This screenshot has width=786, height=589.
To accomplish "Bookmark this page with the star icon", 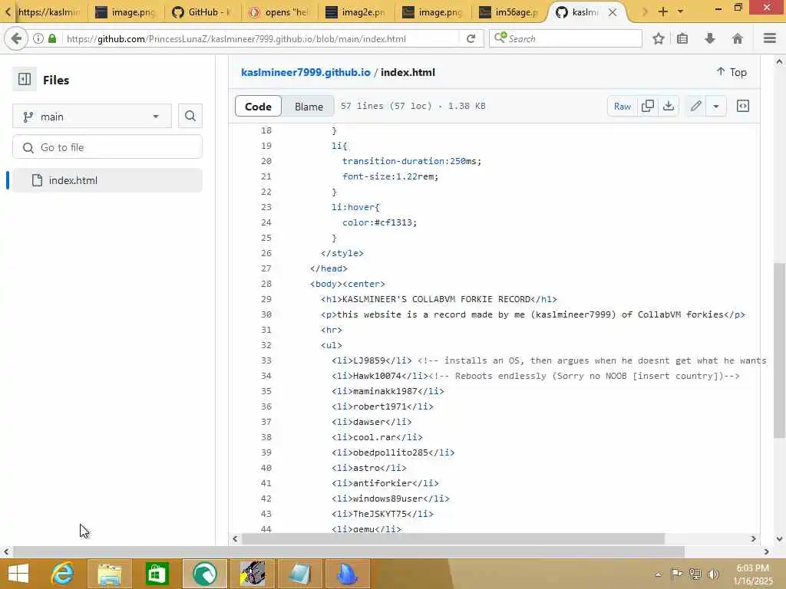I will coord(658,38).
